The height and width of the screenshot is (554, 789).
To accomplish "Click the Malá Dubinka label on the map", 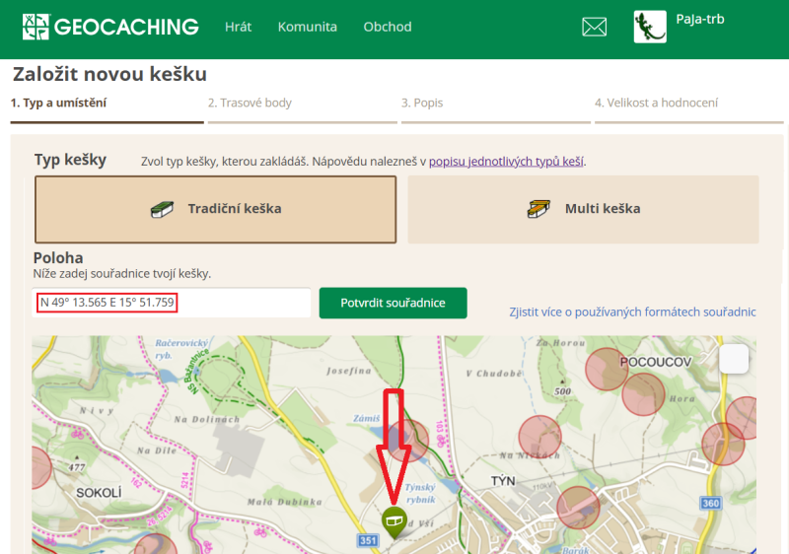I will pyautogui.click(x=284, y=502).
